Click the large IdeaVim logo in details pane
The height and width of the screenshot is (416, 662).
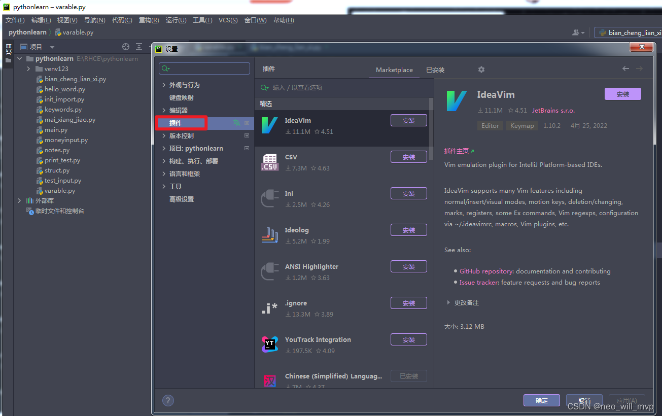coord(457,100)
